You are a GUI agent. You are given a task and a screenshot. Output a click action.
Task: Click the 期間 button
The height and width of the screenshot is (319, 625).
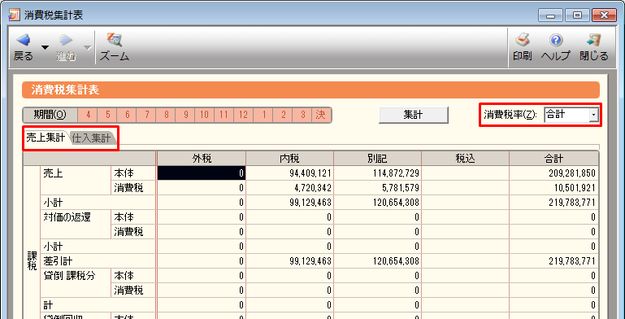(x=50, y=115)
